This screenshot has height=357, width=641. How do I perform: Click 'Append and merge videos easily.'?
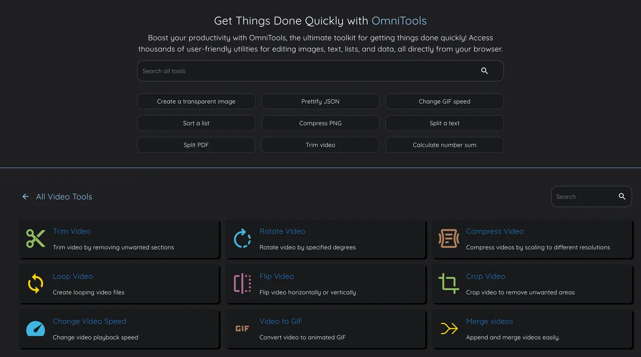[x=513, y=337]
